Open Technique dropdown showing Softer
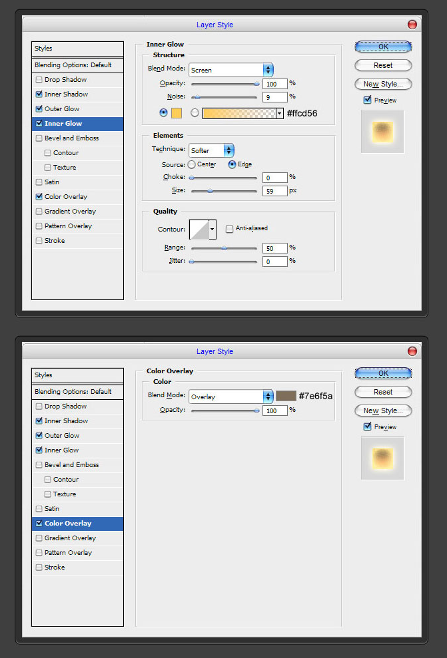This screenshot has width=447, height=658. pyautogui.click(x=211, y=150)
